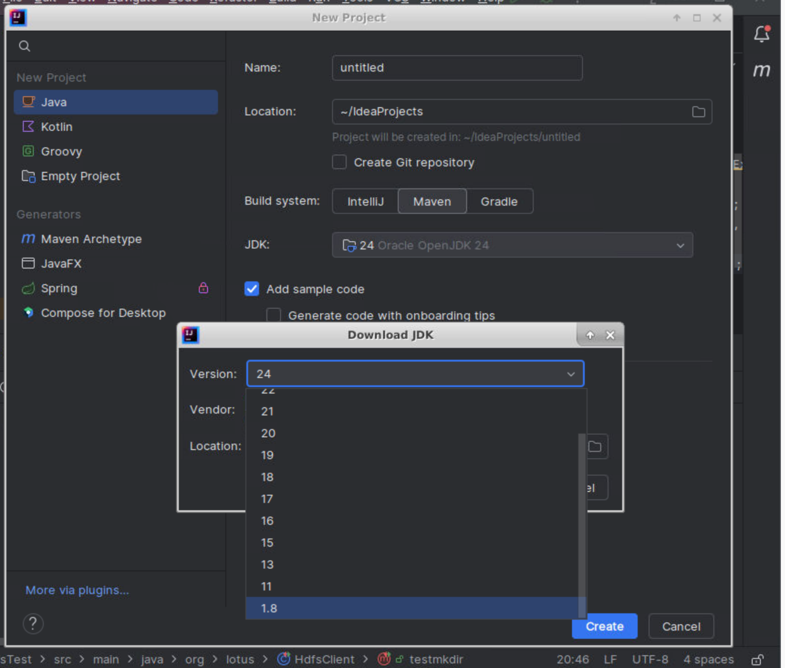This screenshot has height=668, width=785.
Task: Browse folder icon in Download JDK location
Action: point(595,446)
